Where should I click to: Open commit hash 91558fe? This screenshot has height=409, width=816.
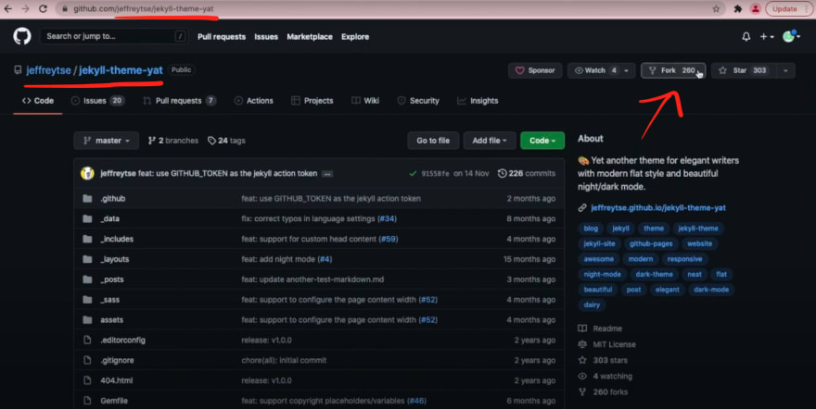tap(435, 174)
